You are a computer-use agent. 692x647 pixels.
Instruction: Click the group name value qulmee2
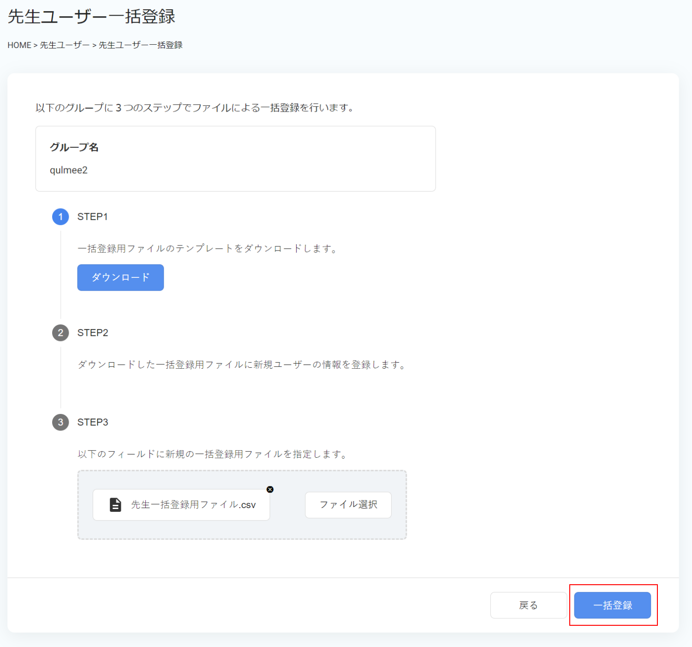coord(69,170)
